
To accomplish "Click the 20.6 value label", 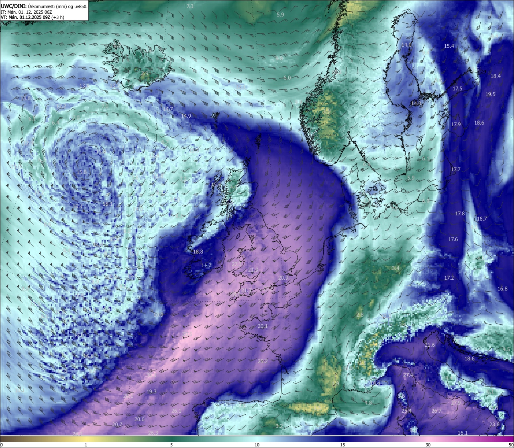I will point(139,419).
